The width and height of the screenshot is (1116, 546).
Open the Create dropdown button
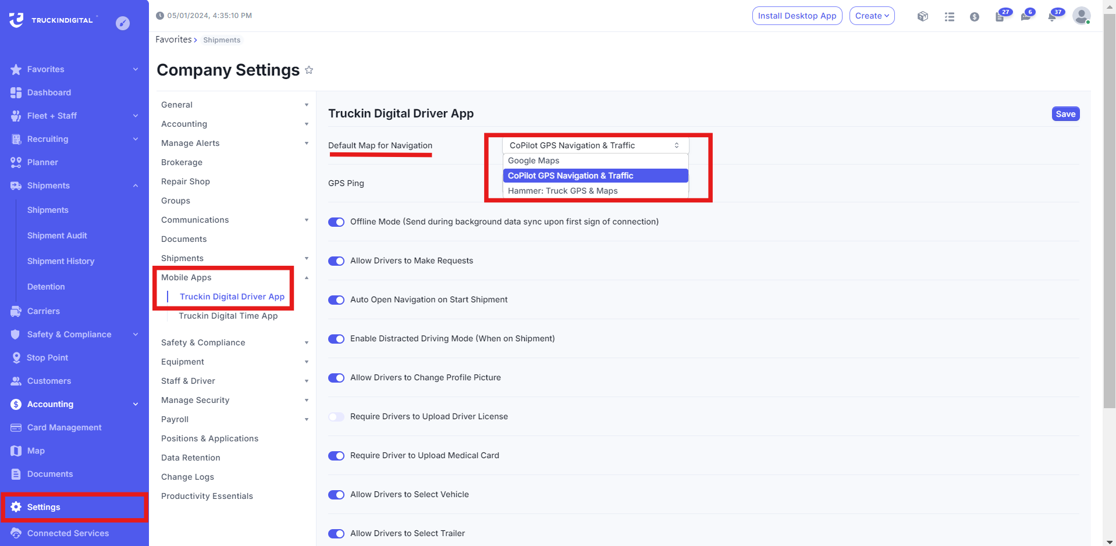872,16
